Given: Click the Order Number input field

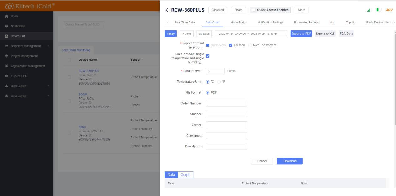Looking at the screenshot, I should point(226,103).
